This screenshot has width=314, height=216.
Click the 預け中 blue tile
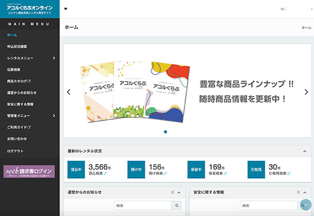136,170
